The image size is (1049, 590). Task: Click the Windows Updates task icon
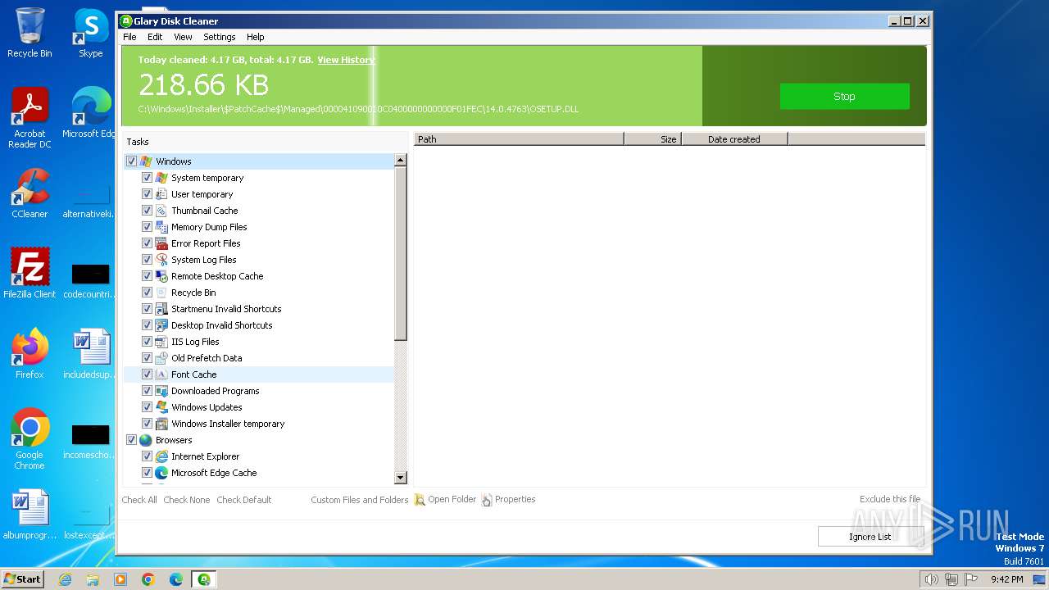point(161,407)
